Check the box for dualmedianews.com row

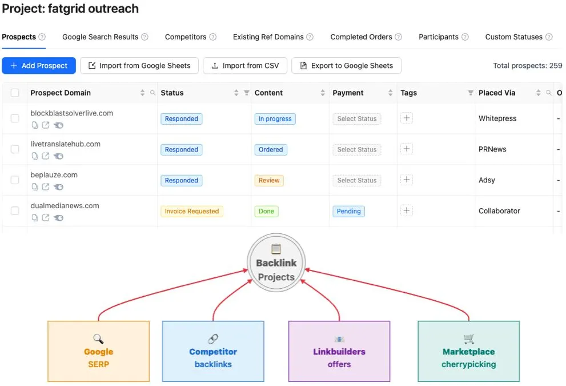15,211
